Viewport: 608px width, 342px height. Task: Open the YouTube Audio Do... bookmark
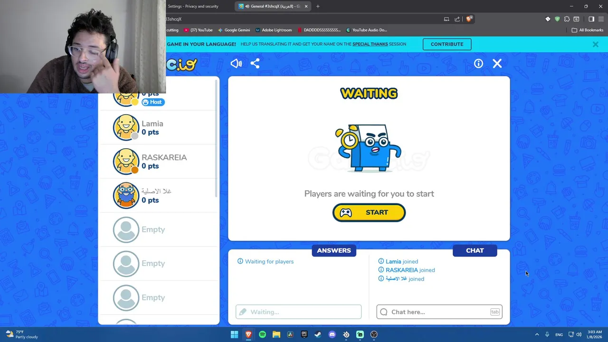click(x=366, y=30)
